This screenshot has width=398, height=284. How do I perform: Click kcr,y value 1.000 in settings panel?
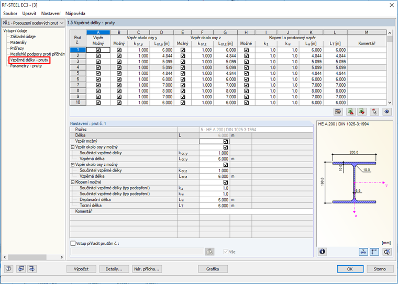tap(215, 153)
